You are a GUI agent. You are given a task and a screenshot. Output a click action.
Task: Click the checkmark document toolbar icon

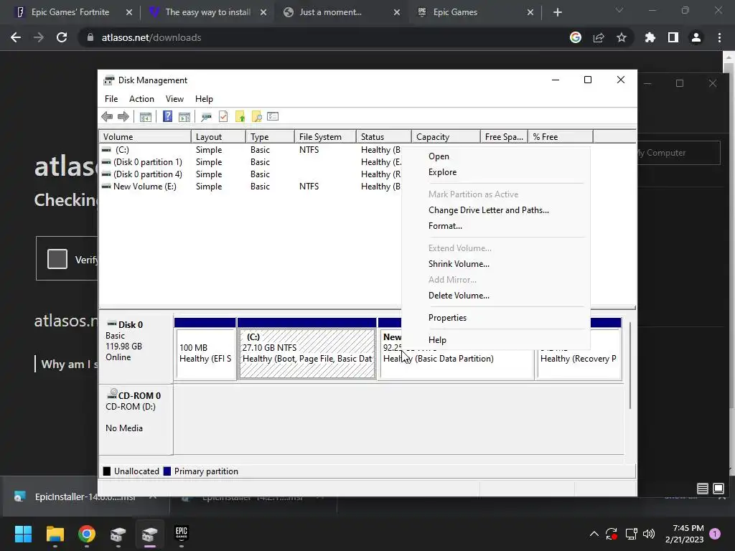[223, 117]
